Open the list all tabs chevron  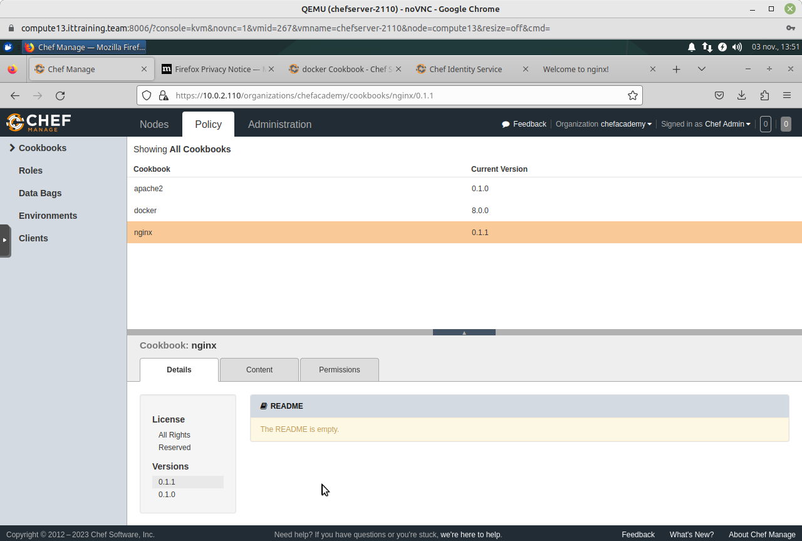(x=701, y=69)
